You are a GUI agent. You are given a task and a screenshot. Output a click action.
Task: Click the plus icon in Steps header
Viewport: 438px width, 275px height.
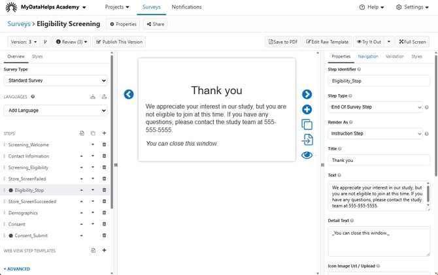104,133
